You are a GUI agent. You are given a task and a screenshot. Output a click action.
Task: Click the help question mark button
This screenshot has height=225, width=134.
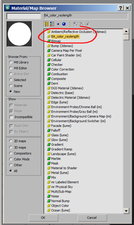(x=121, y=8)
